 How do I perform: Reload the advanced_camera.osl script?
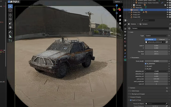pyautogui.click(x=166, y=42)
